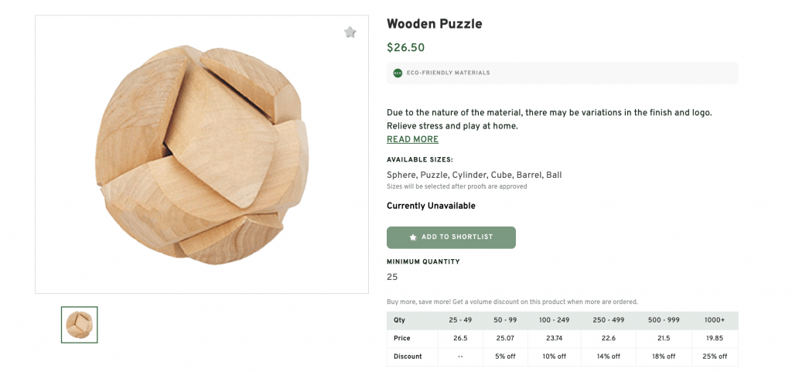Select the 25 - 49 quantity column header
Image resolution: width=792 pixels, height=372 pixels.
pyautogui.click(x=461, y=320)
